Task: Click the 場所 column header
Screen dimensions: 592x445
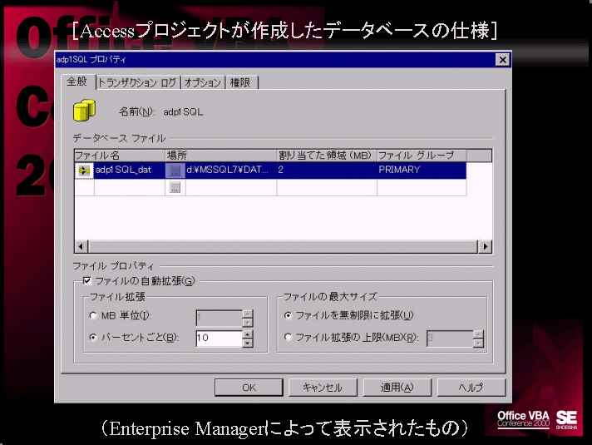Action: coord(221,156)
